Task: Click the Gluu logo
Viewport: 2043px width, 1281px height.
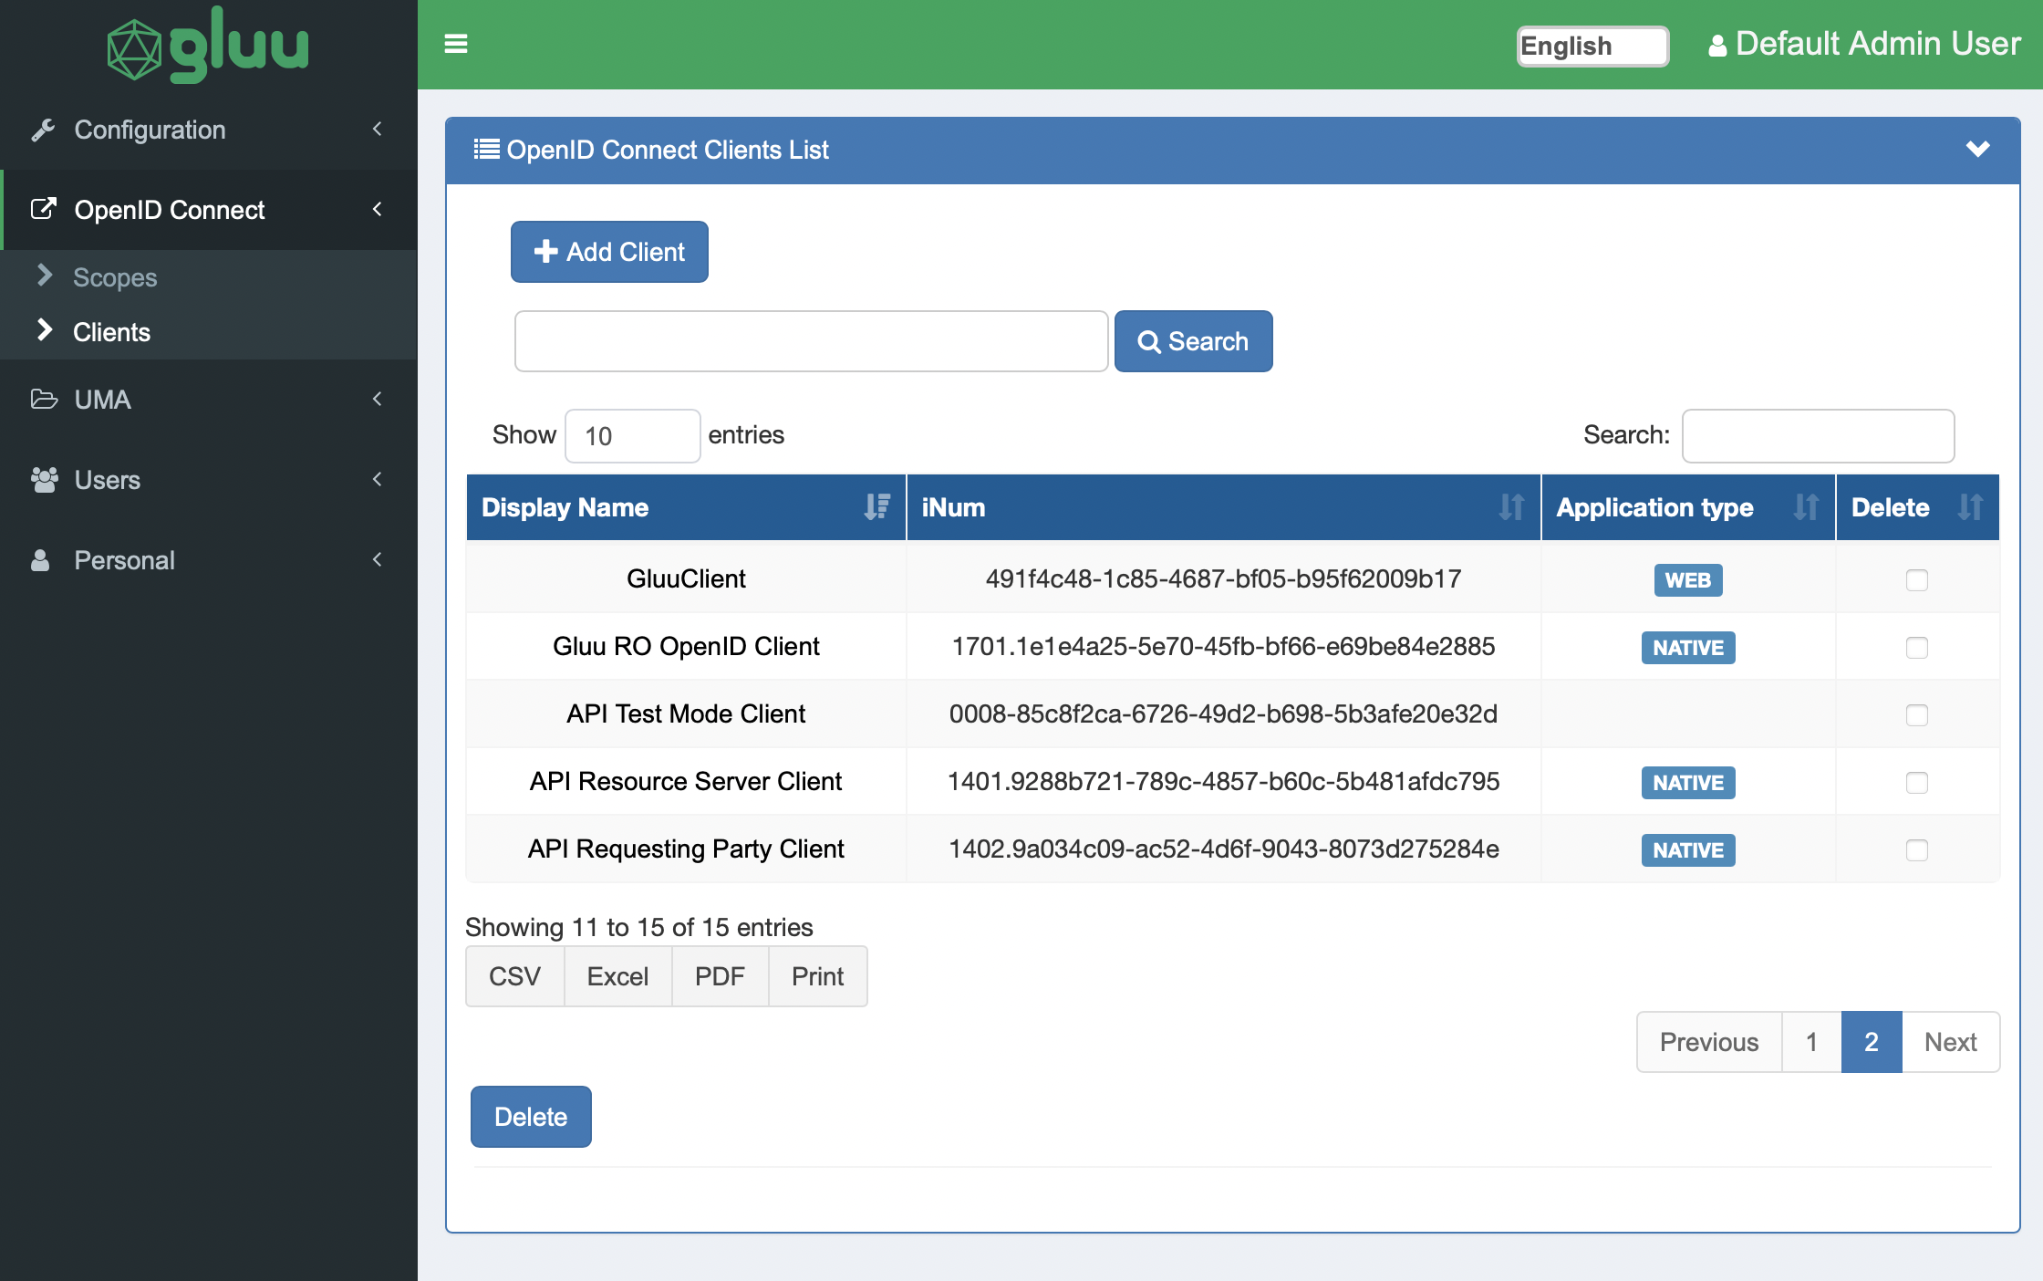Action: 208,46
